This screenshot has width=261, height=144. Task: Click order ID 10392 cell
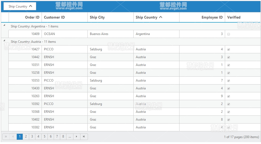[25, 104]
